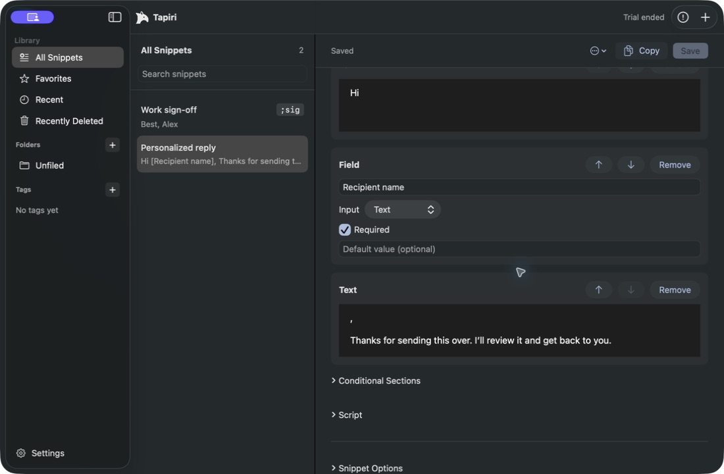This screenshot has width=724, height=474.
Task: Open the Input type dropdown showing Text
Action: [403, 210]
